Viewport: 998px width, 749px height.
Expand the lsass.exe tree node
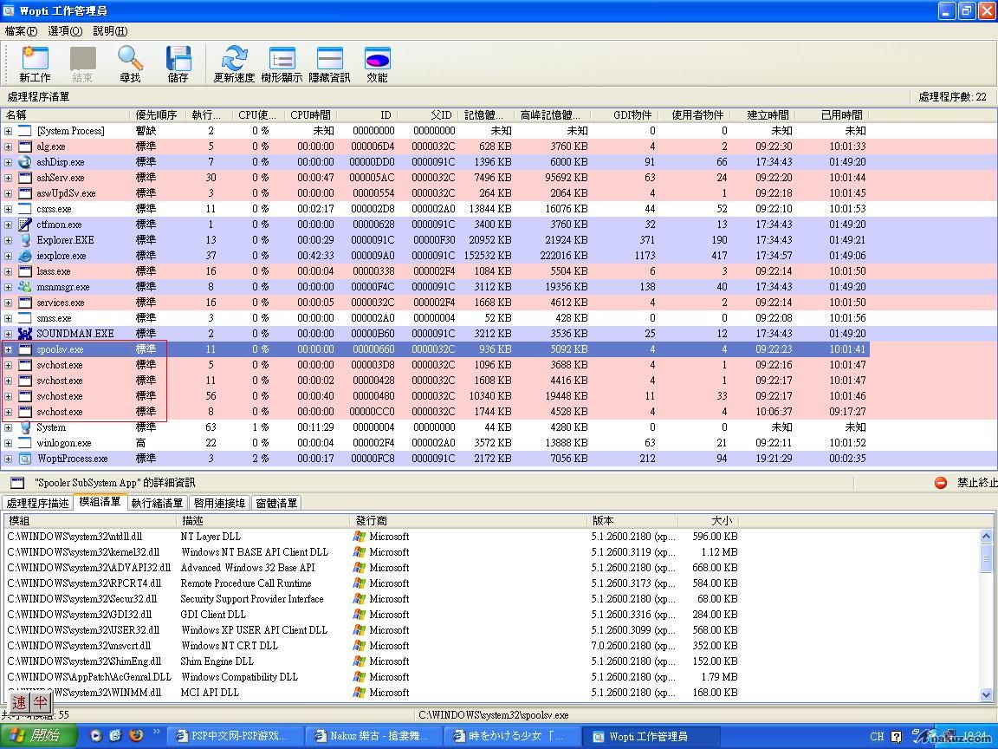coord(9,271)
